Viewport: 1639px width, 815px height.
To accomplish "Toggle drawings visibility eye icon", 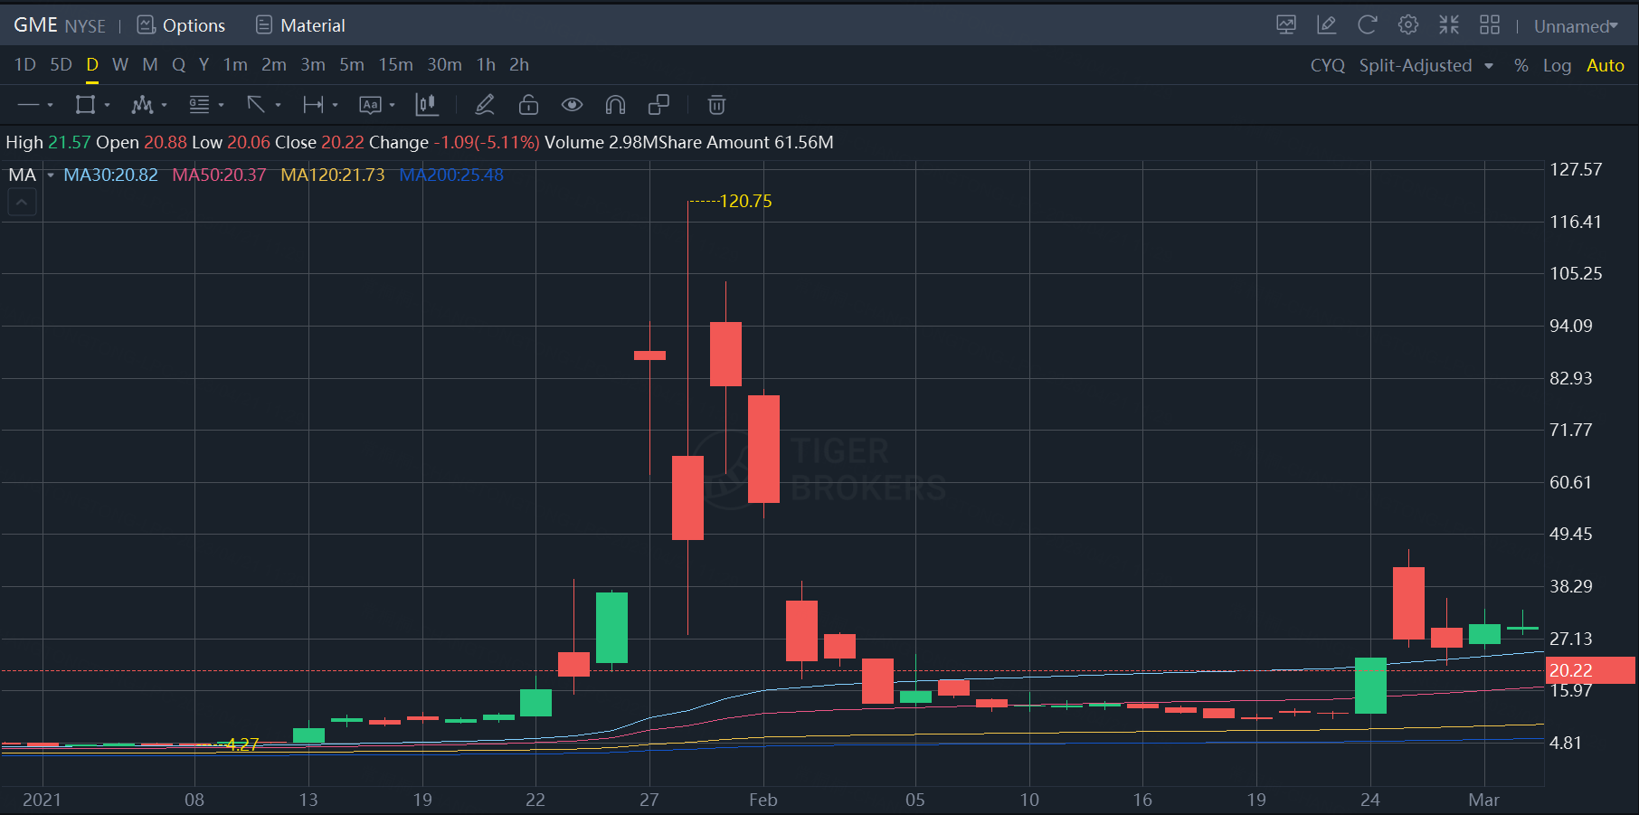I will tap(572, 105).
